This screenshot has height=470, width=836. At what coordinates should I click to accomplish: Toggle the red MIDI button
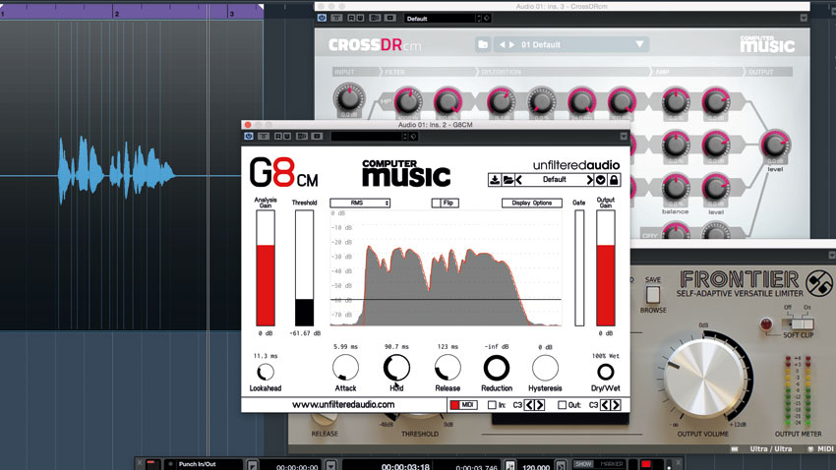[463, 405]
